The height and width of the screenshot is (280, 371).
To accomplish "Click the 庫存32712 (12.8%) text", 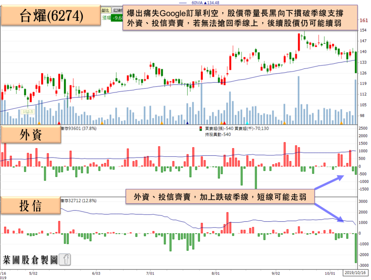I will 79,201.
